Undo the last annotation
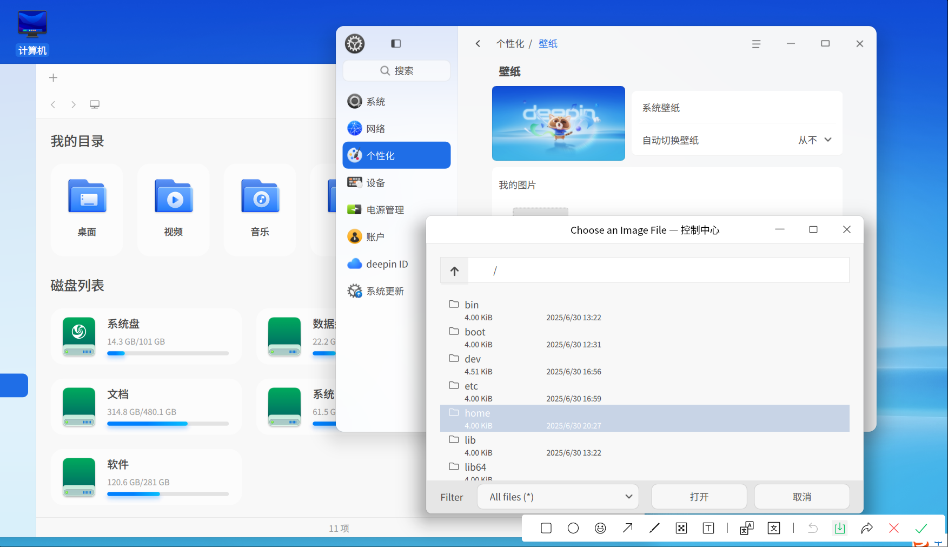 coord(813,528)
